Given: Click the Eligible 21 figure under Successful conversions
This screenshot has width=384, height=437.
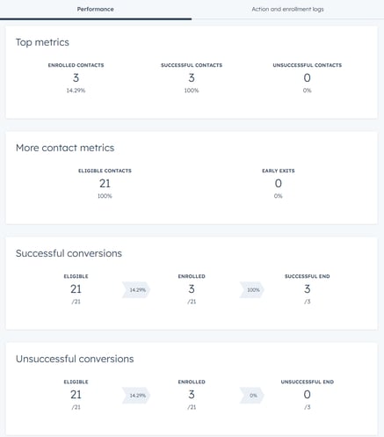Looking at the screenshot, I should pyautogui.click(x=76, y=289).
